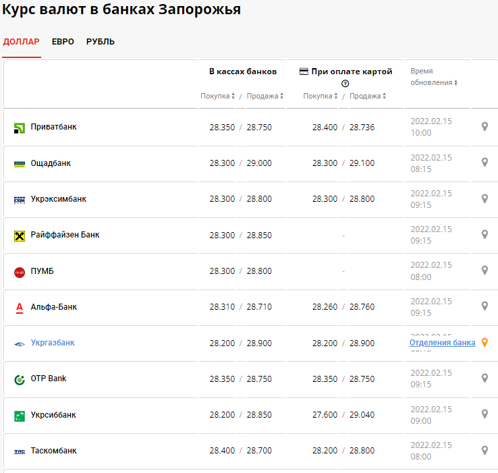This screenshot has height=473, width=498.
Task: Switch to the ЕВРО tab
Action: coord(63,42)
